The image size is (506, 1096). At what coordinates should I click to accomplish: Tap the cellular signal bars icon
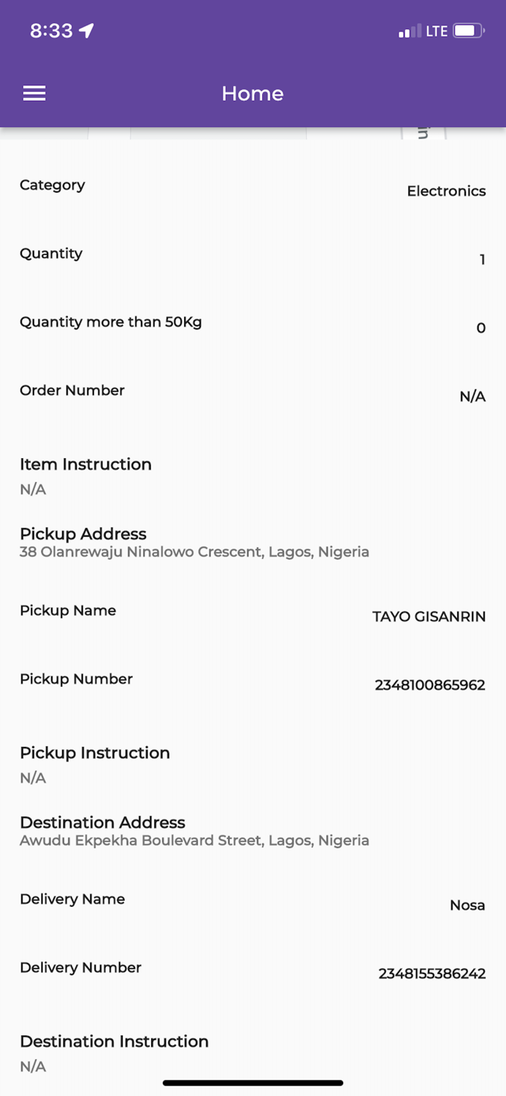407,32
